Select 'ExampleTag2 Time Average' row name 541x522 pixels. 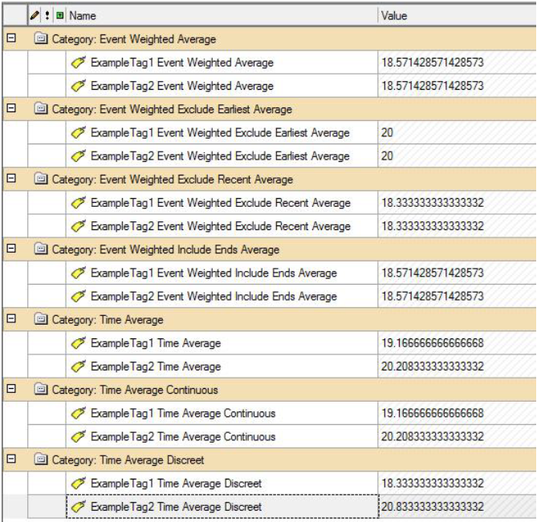(156, 366)
